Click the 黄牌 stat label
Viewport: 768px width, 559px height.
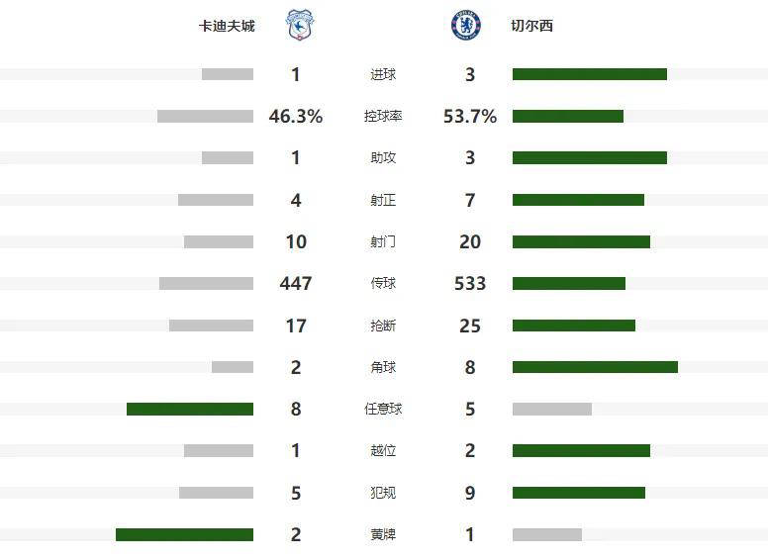(x=383, y=534)
